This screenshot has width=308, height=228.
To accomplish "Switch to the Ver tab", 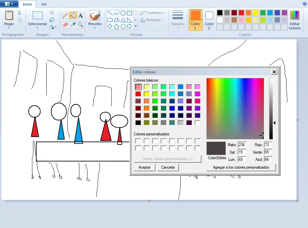I will [x=44, y=4].
